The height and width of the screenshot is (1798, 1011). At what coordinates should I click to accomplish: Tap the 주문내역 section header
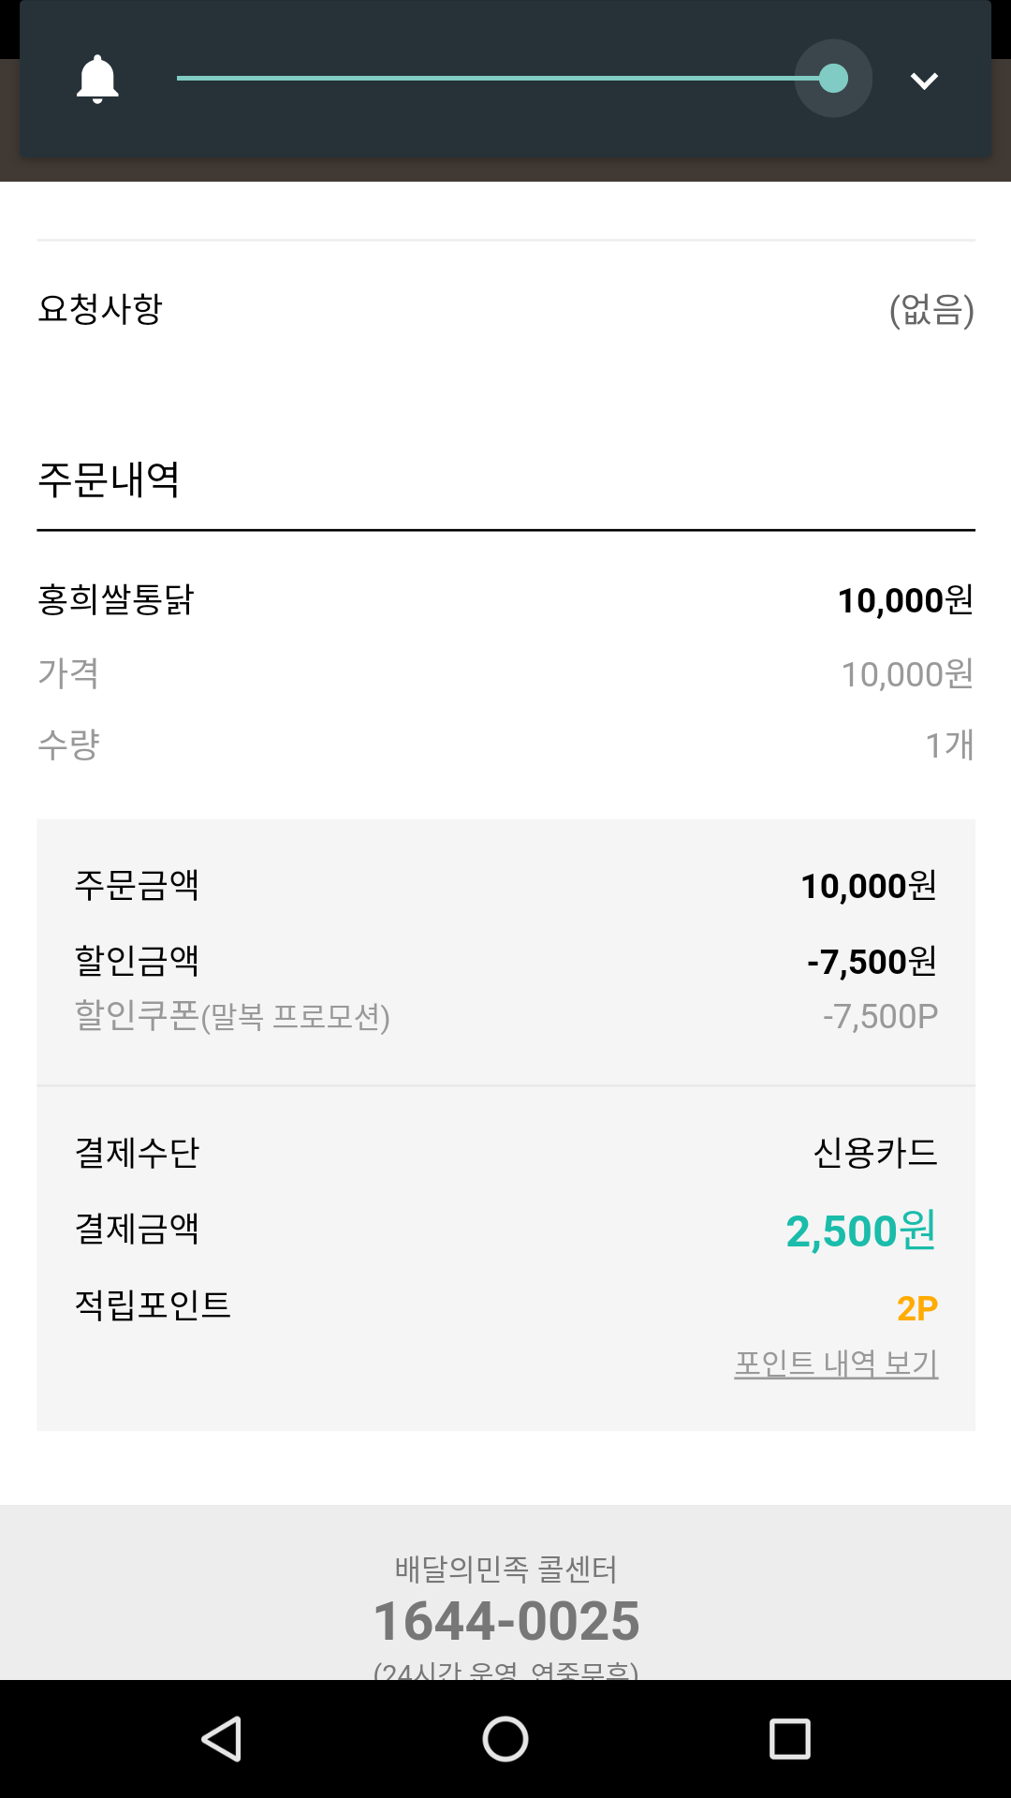click(109, 479)
